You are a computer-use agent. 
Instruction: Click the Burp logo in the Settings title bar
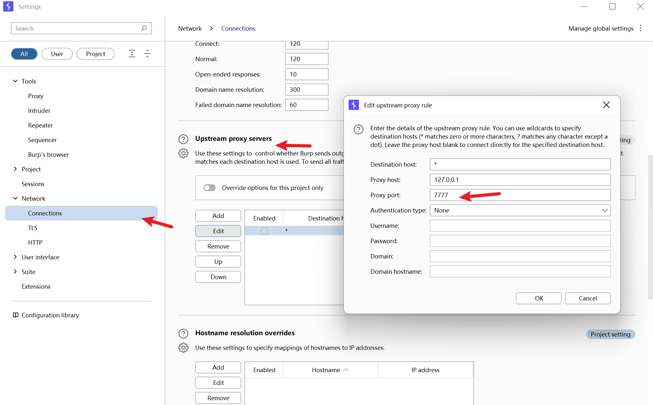click(x=8, y=6)
